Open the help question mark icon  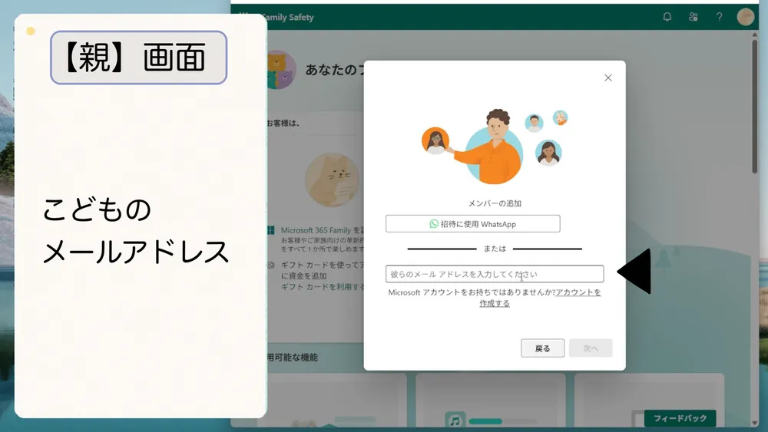(719, 17)
